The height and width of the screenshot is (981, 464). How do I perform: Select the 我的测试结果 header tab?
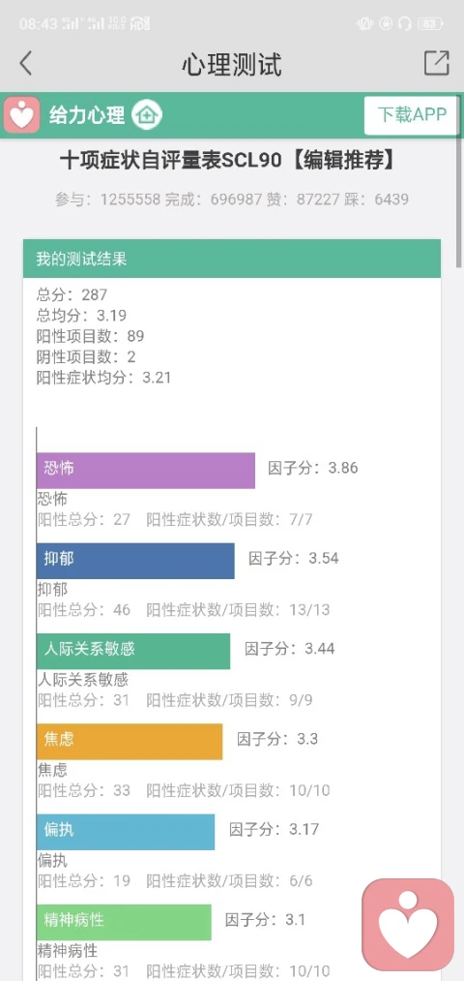click(232, 259)
